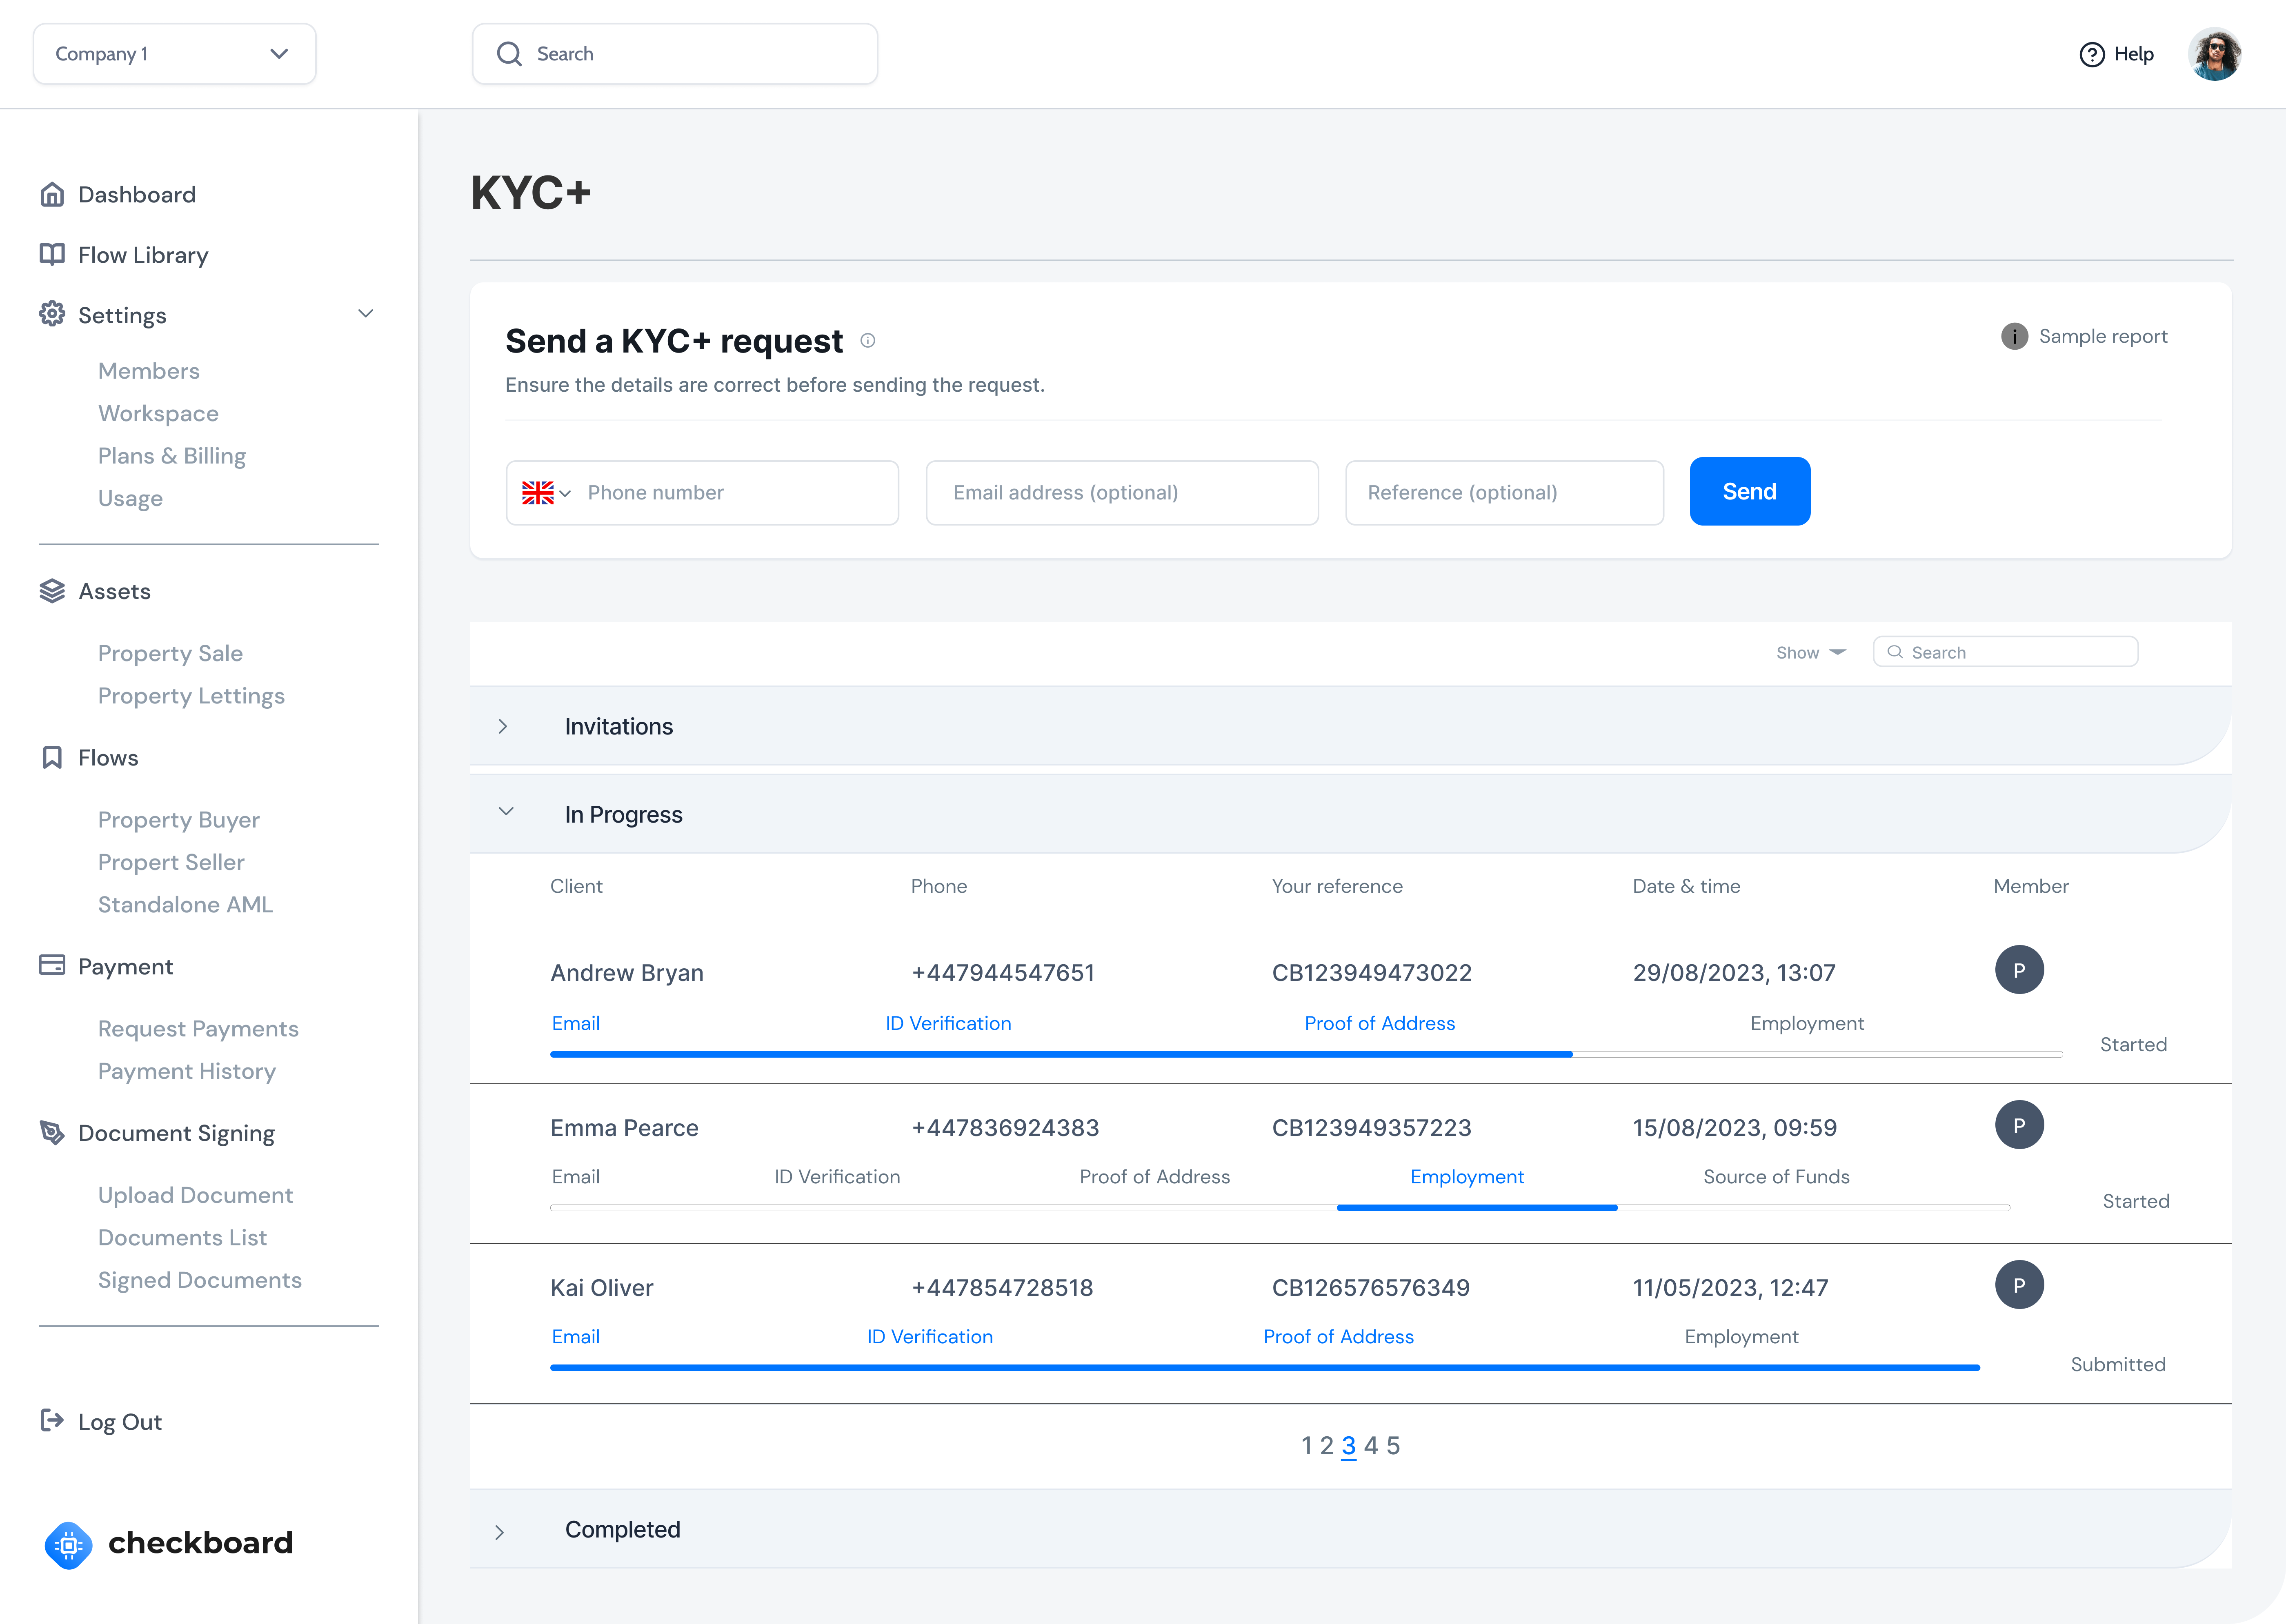Collapse the Settings section chevron

(366, 314)
